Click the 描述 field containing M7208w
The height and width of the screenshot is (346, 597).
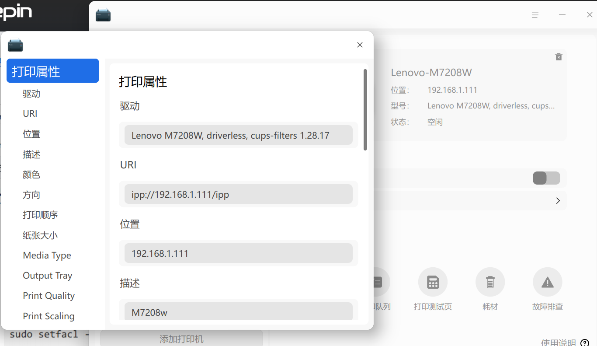click(239, 311)
